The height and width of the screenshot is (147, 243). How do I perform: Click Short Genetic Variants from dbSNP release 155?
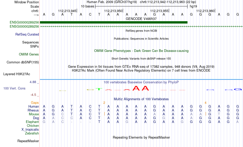click(x=141, y=59)
